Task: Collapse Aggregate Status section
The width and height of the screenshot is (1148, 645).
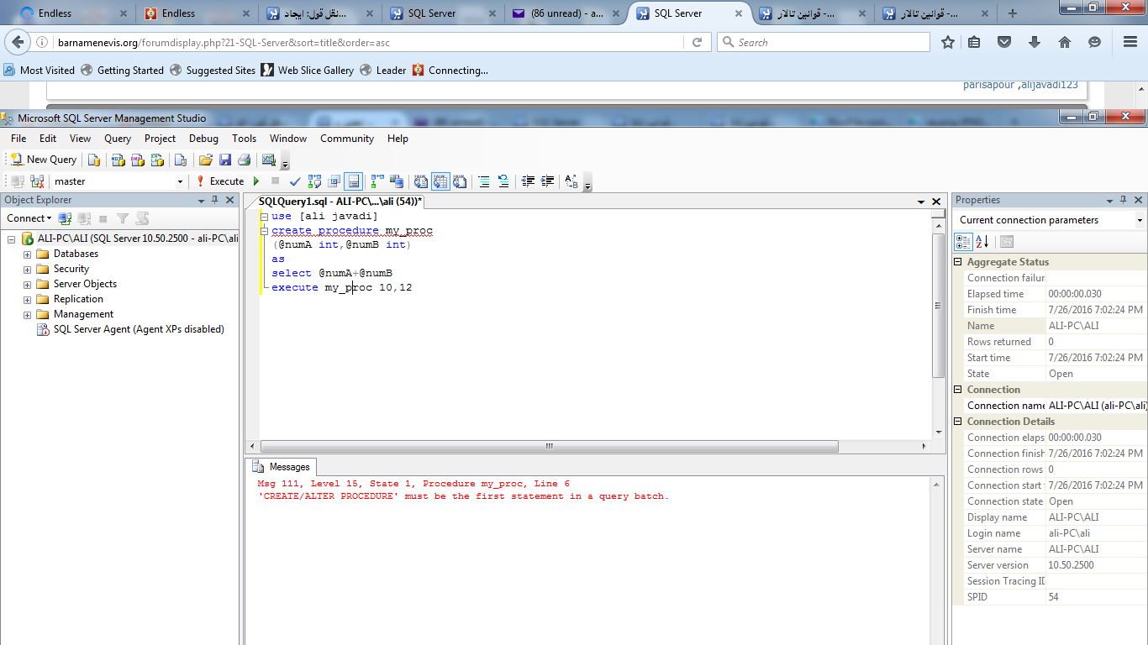Action: (x=958, y=262)
